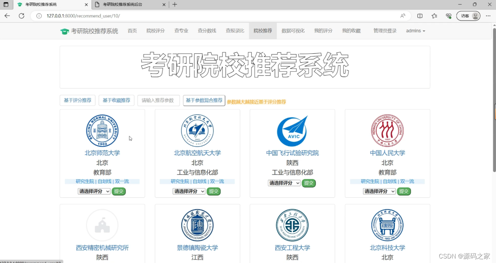Click Beijing Normal University logo
496x263 pixels.
[x=102, y=131]
